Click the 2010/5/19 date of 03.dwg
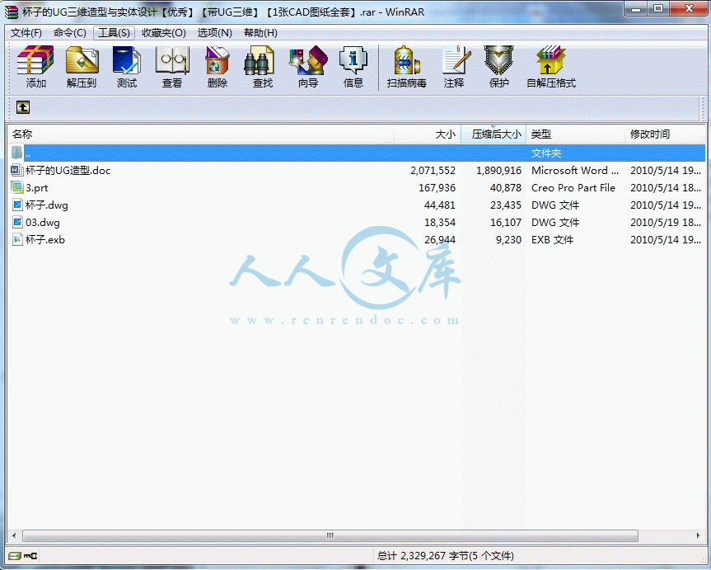Viewport: 711px width, 570px height. 665,222
